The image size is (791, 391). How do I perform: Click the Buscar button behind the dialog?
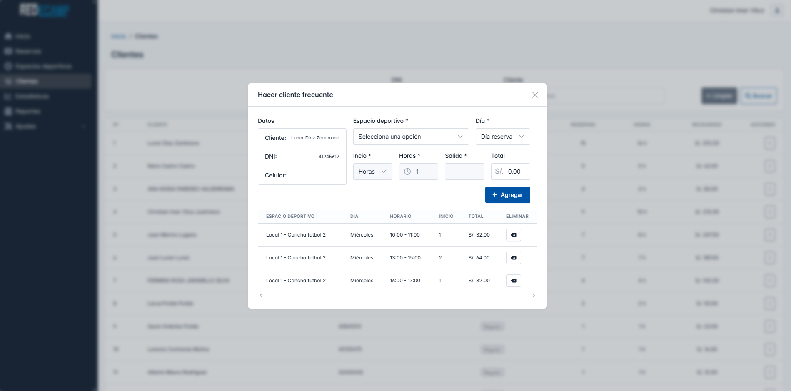(758, 96)
